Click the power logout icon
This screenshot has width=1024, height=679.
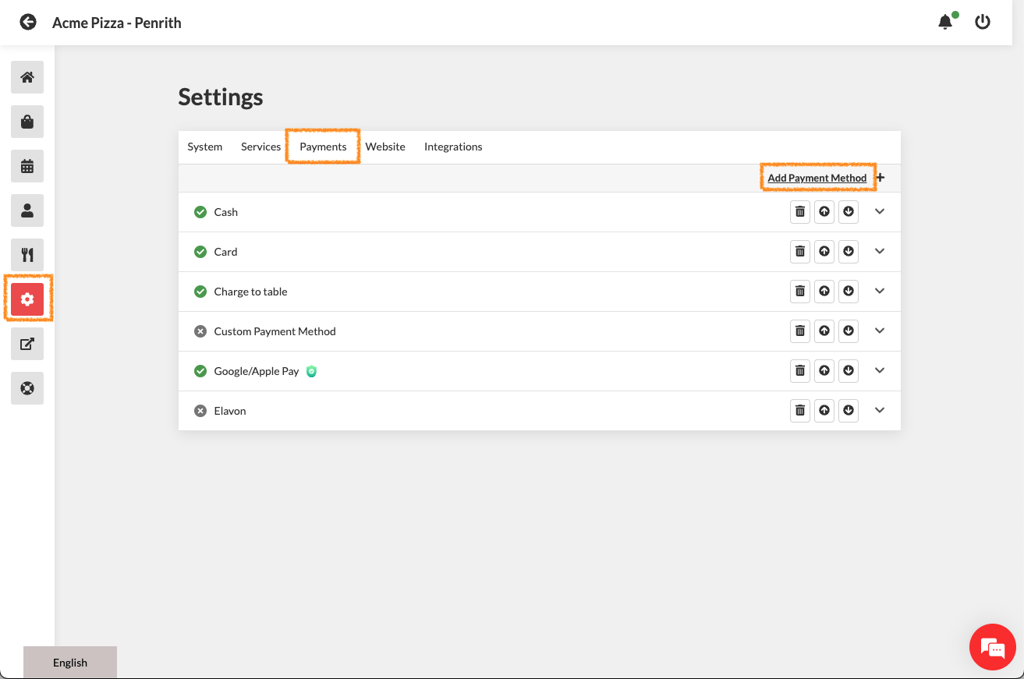coord(983,23)
